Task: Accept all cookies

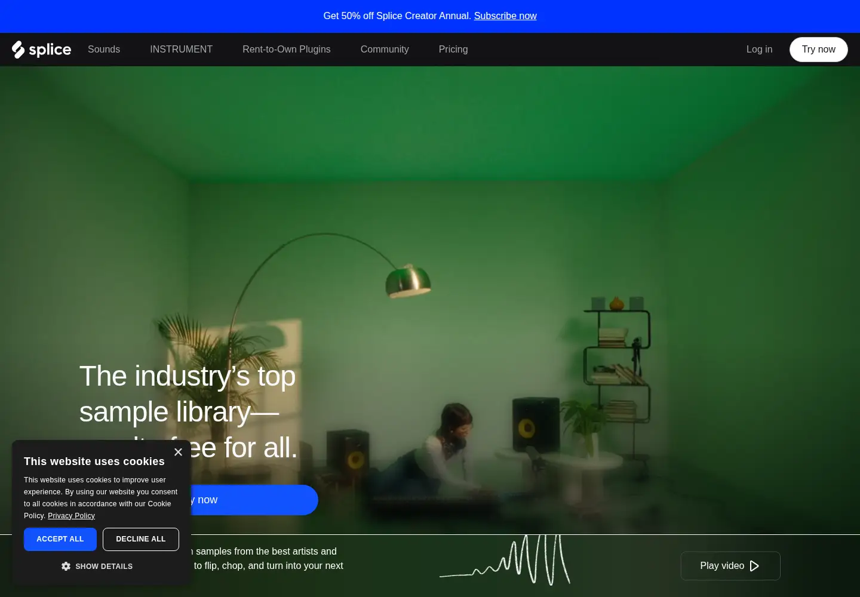Action: click(x=60, y=539)
